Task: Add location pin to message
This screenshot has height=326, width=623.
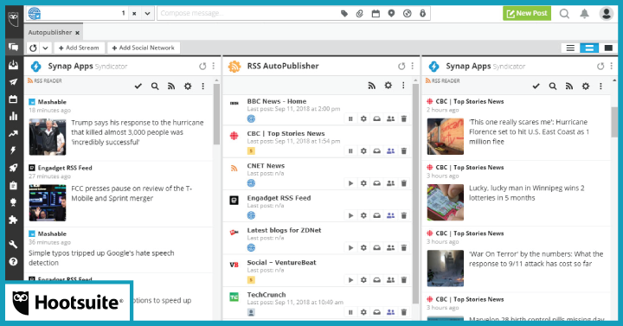Action: coord(391,14)
